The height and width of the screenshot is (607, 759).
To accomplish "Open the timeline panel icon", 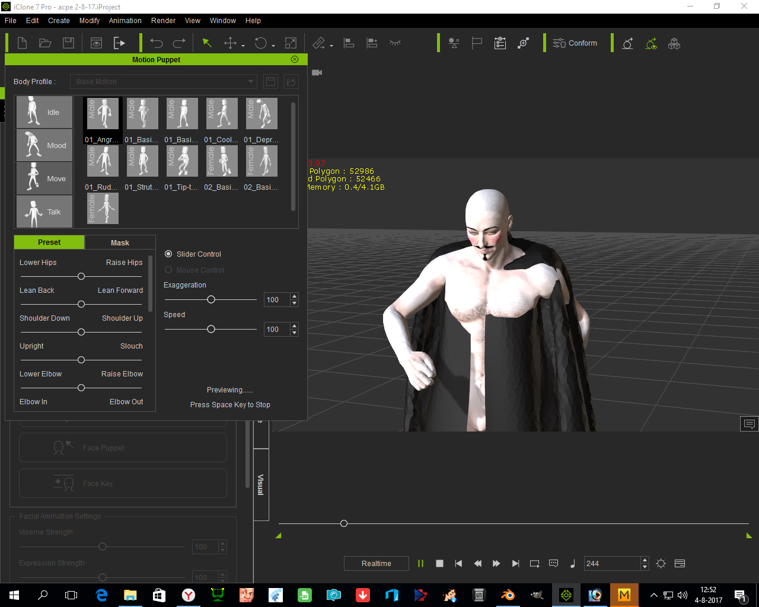I will tap(680, 563).
